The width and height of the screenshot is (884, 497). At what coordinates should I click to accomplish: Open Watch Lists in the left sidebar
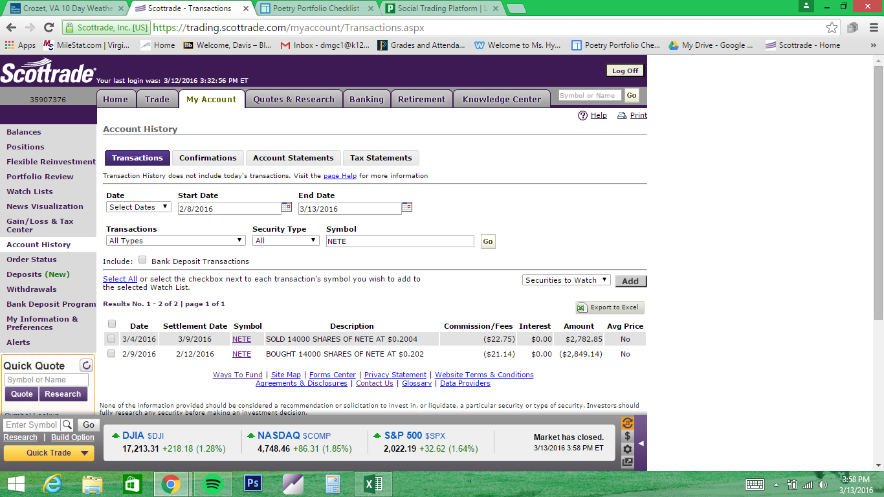30,192
